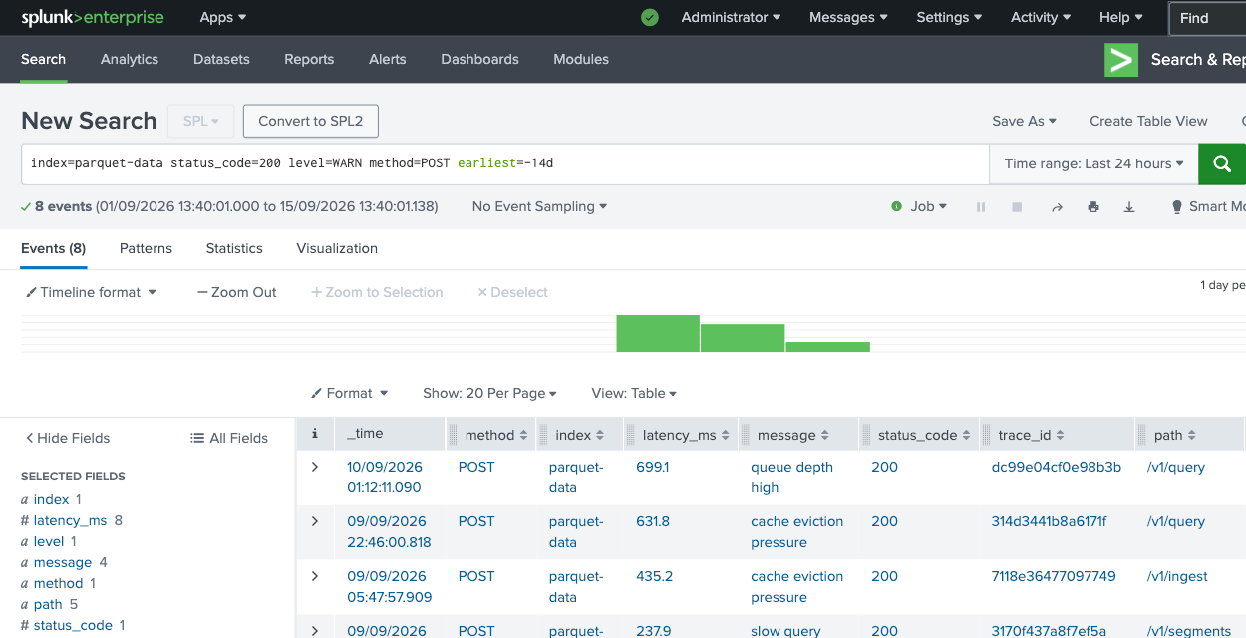Open the Messages menu

tap(848, 17)
